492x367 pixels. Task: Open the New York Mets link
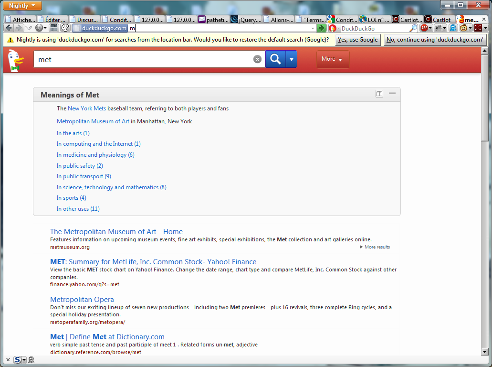coord(87,108)
